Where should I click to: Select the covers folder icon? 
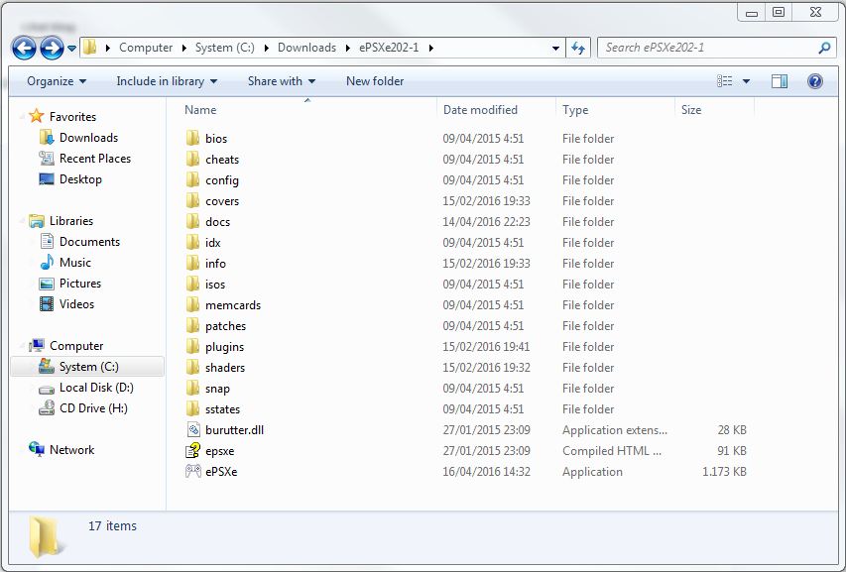[x=192, y=200]
